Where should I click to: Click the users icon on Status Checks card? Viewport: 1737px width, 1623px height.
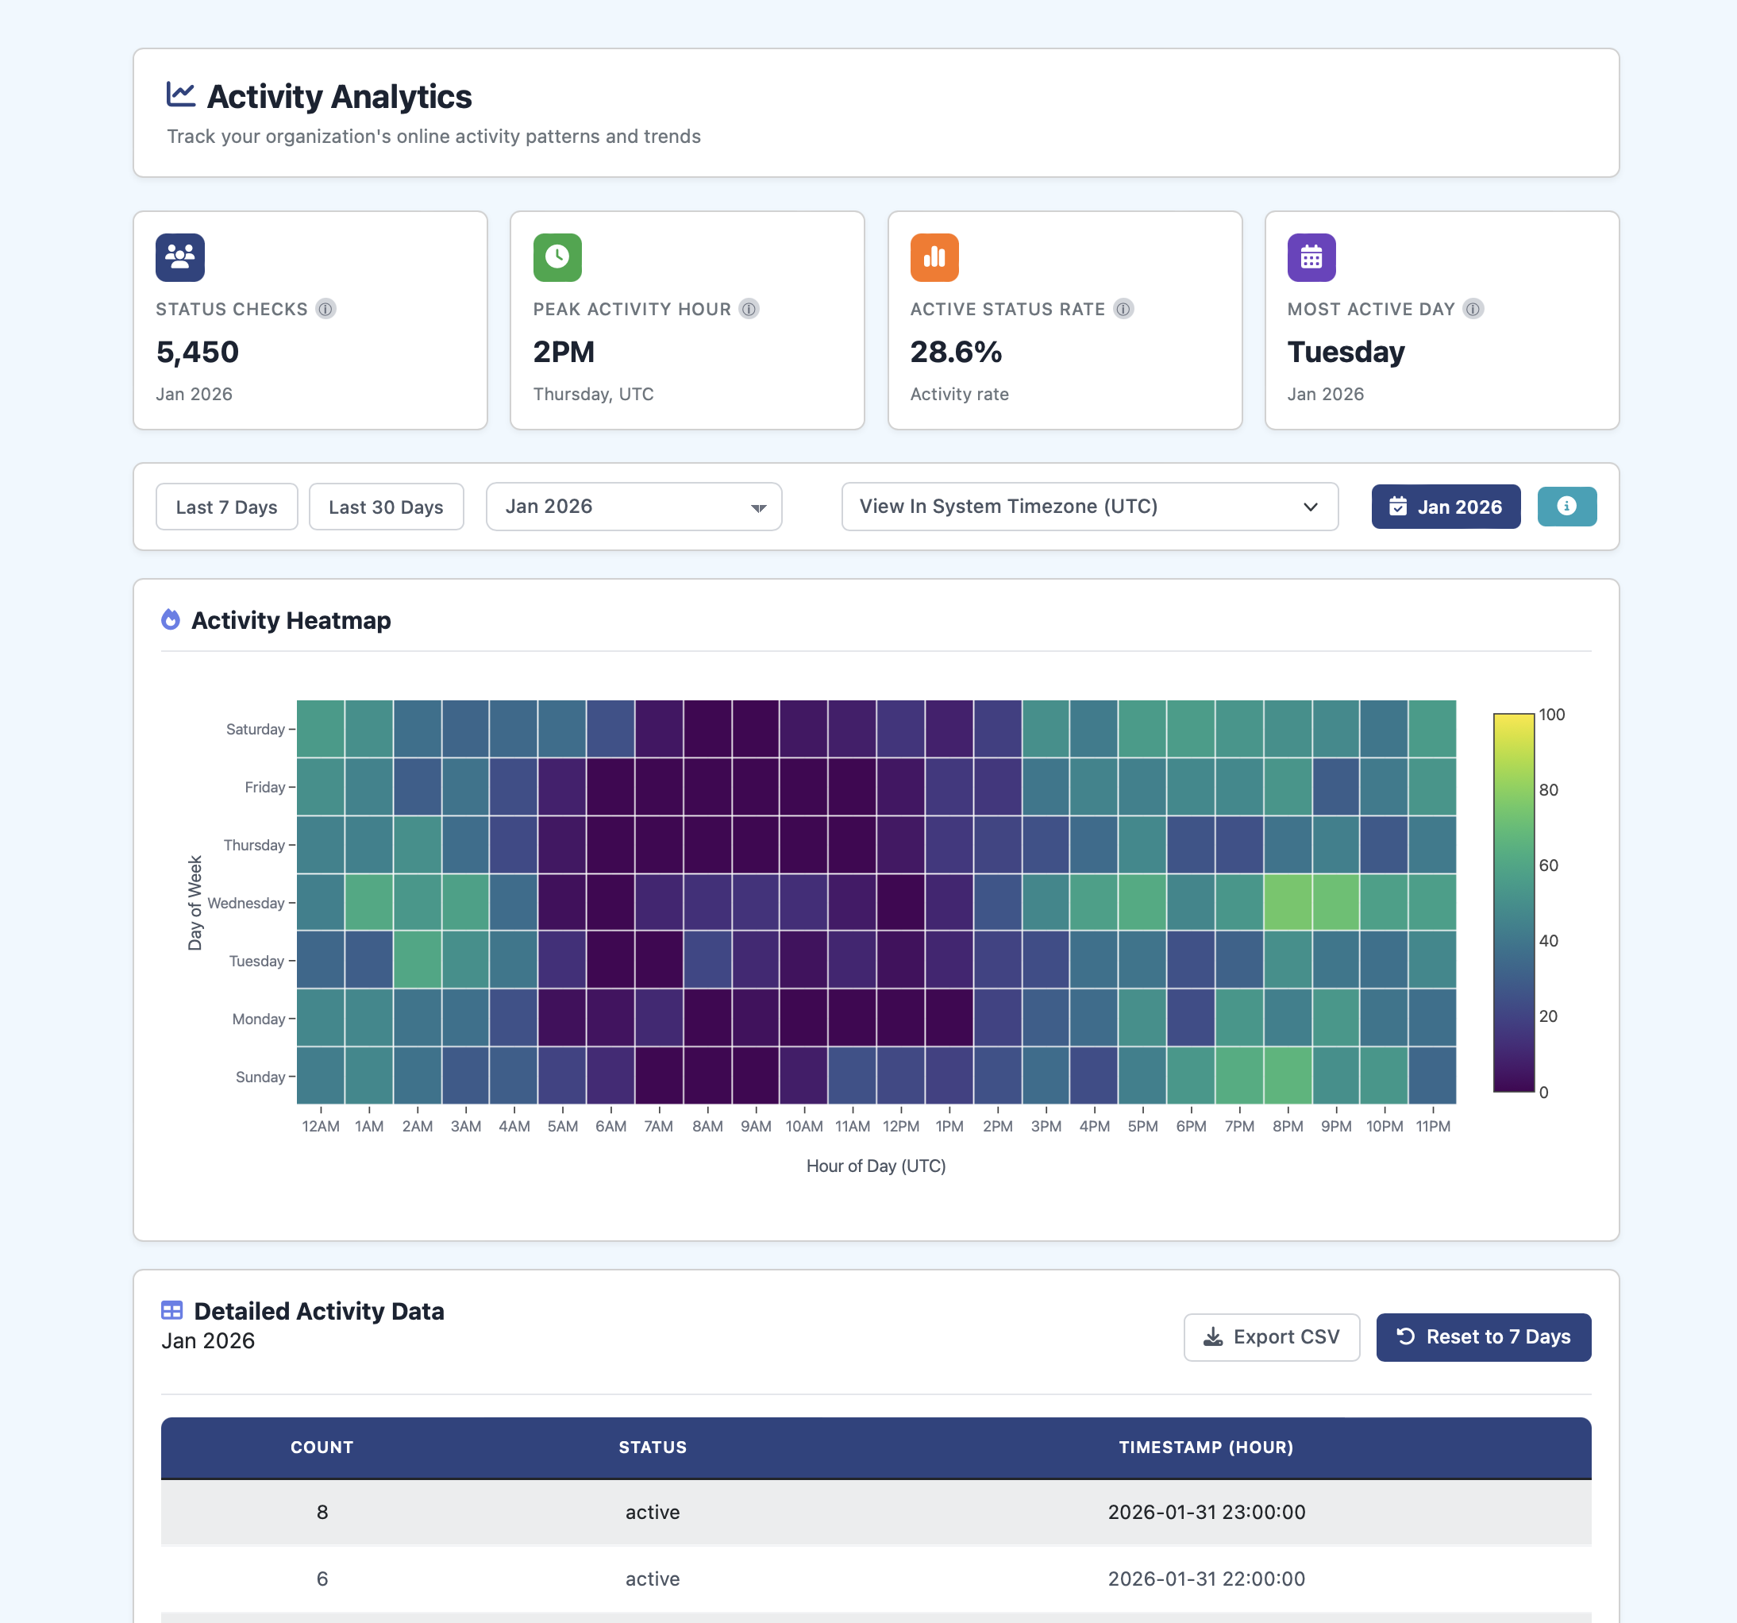(180, 257)
